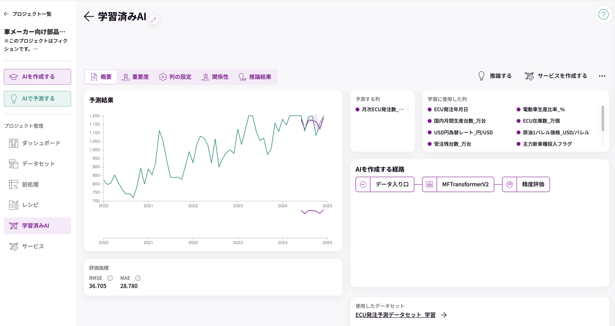The height and width of the screenshot is (326, 615).
Task: Click the 精度評価 gauge icon
Action: tap(509, 184)
